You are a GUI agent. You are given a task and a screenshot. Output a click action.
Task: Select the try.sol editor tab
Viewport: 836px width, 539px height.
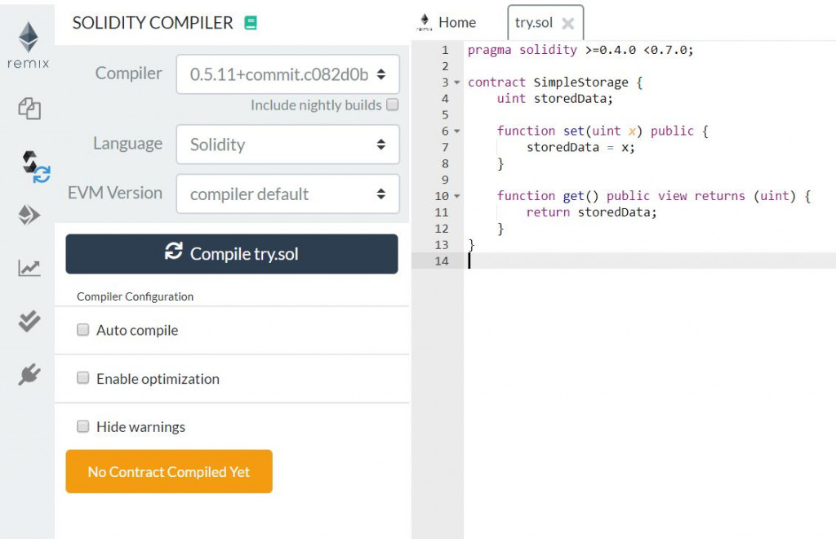[x=534, y=23]
